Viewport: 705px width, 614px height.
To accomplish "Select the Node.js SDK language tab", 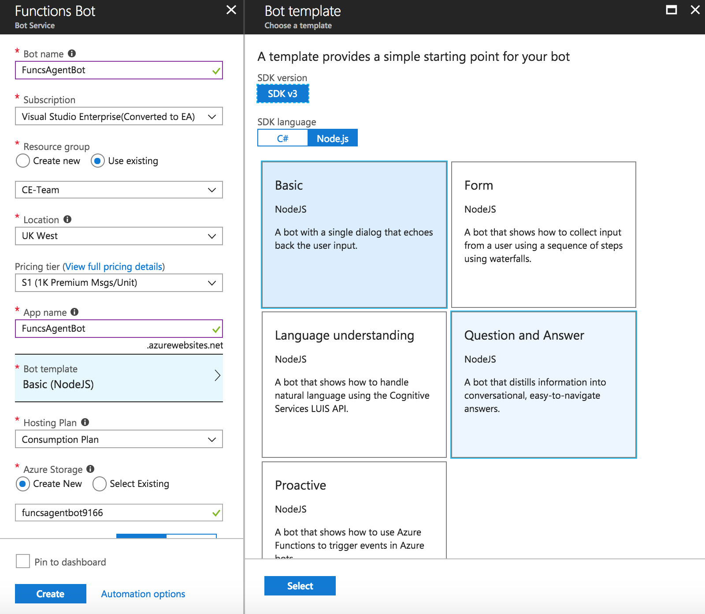I will click(x=333, y=138).
